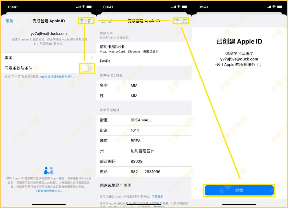
Task: Tap the 帐单接收人姓名 section header
Action: coord(111,75)
